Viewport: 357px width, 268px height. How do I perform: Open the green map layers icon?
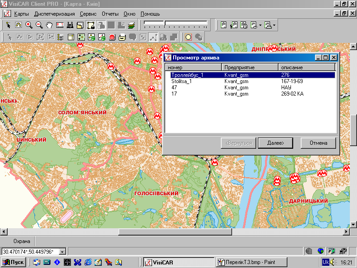[x=132, y=25]
